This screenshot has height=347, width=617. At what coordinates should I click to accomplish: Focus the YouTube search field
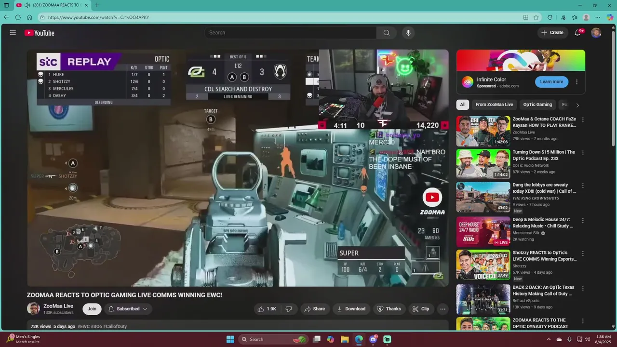click(x=291, y=33)
